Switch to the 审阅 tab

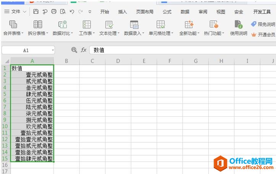(203, 12)
